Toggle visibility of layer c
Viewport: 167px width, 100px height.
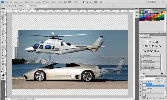(141, 95)
